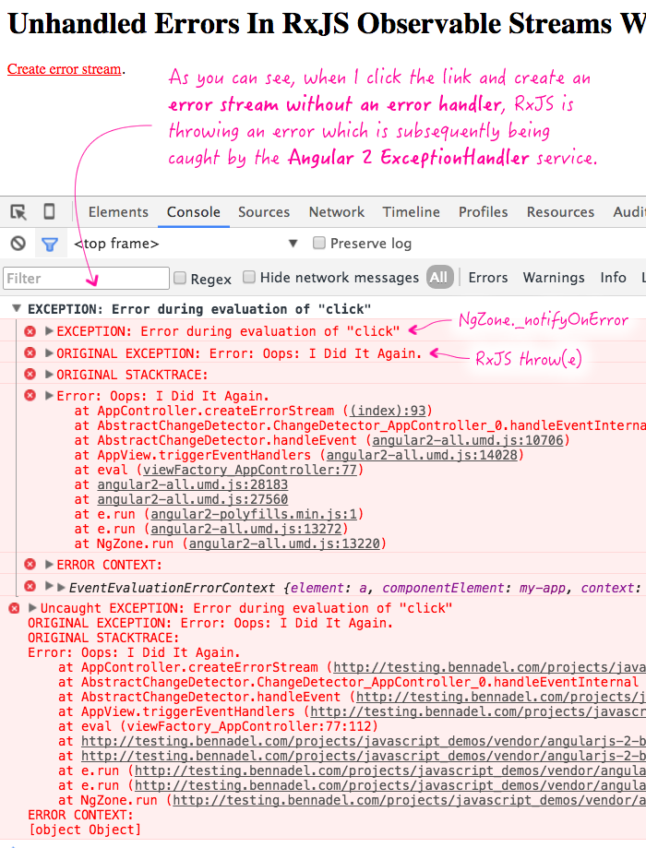Select the All log level filter
This screenshot has width=646, height=848.
point(439,278)
